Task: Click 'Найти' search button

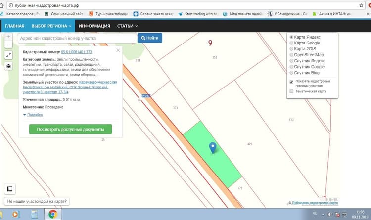Action: coord(150,38)
